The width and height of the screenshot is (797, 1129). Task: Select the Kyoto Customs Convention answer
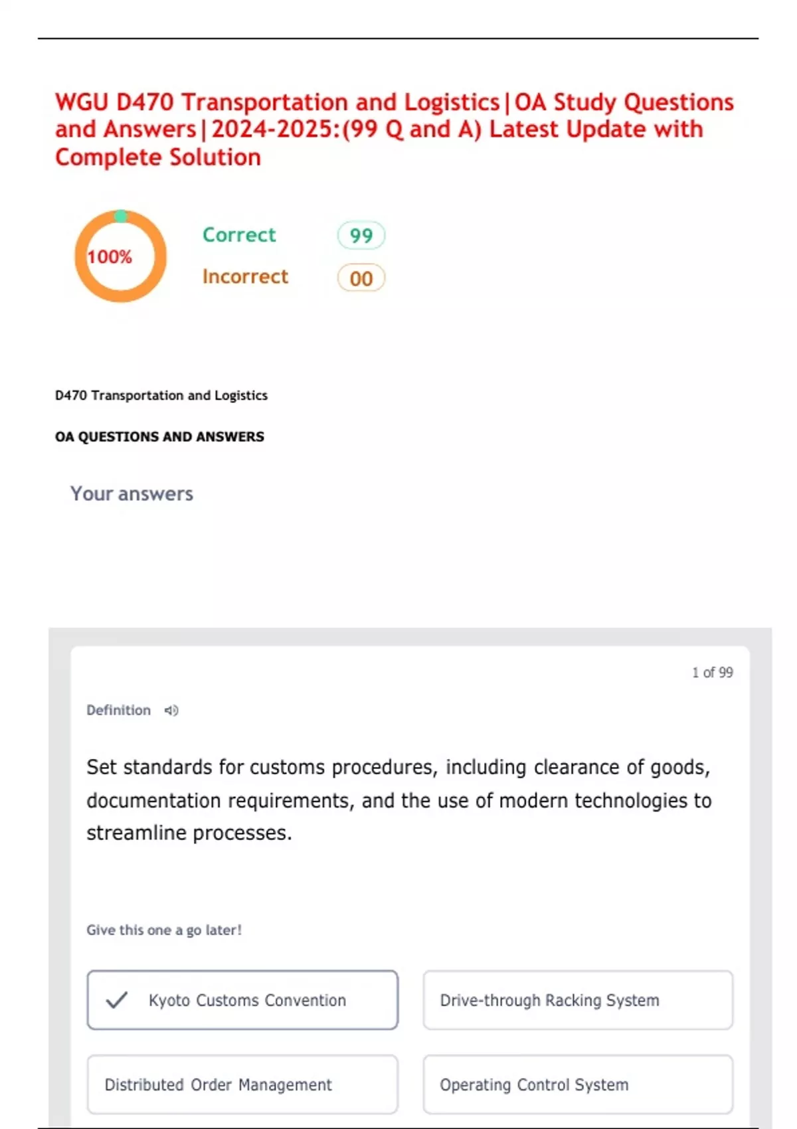click(247, 1000)
